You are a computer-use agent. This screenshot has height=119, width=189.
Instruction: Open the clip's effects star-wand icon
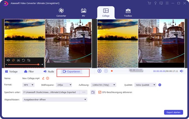tap(13, 60)
